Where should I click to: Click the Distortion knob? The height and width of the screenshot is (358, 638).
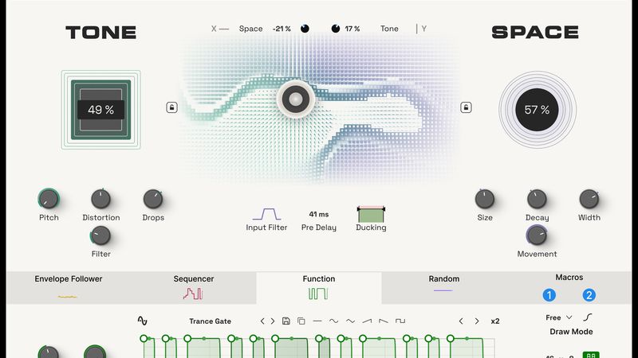(100, 199)
